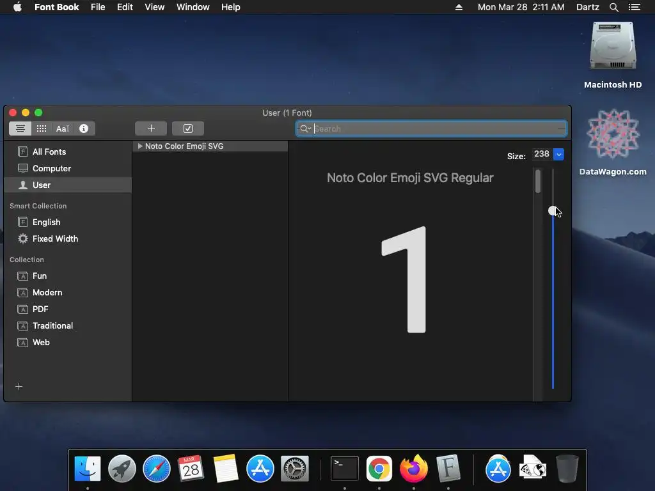This screenshot has height=491, width=655.
Task: Click the preview pane vertical scrollbar
Action: click(537, 181)
